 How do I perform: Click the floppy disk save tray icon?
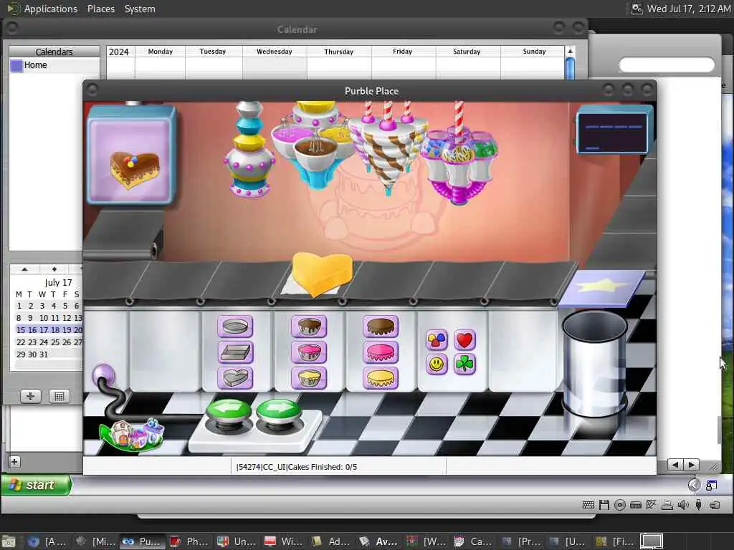pos(604,505)
